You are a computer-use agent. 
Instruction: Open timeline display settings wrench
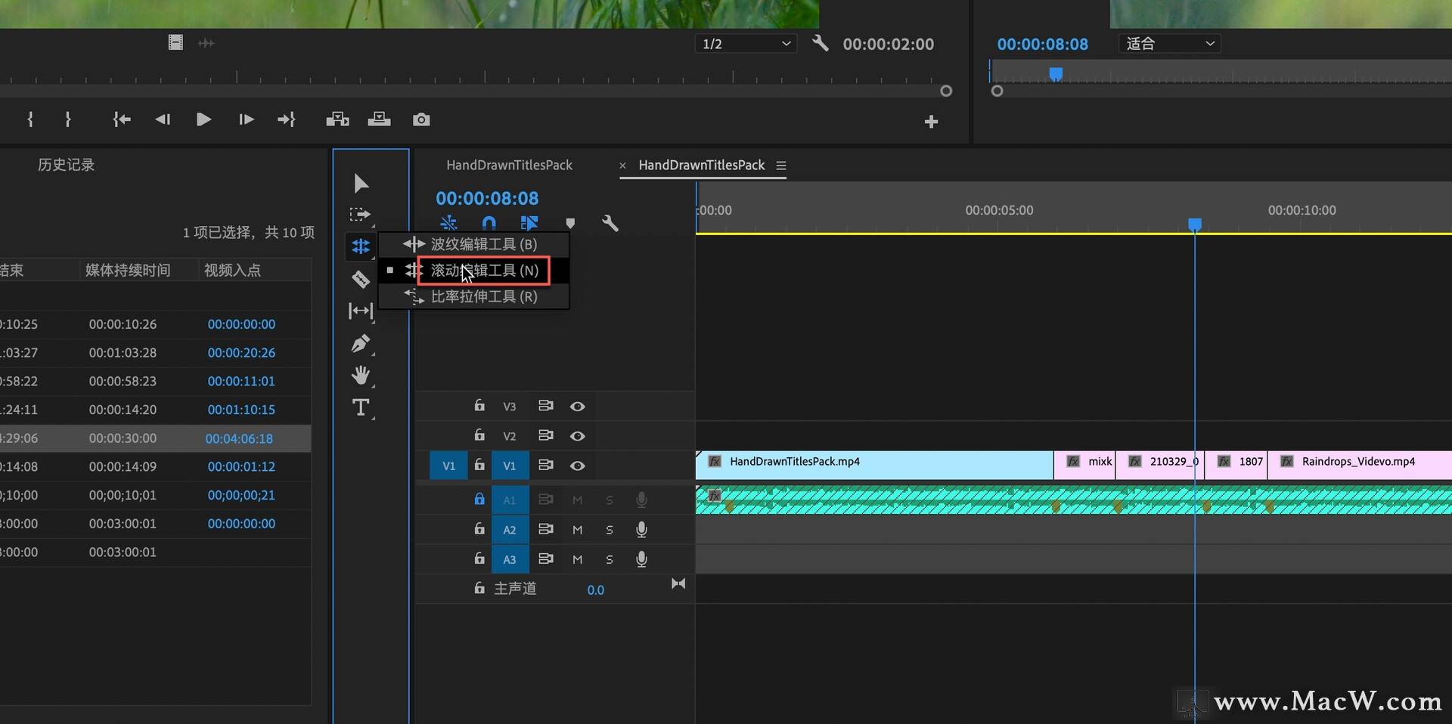tap(610, 223)
